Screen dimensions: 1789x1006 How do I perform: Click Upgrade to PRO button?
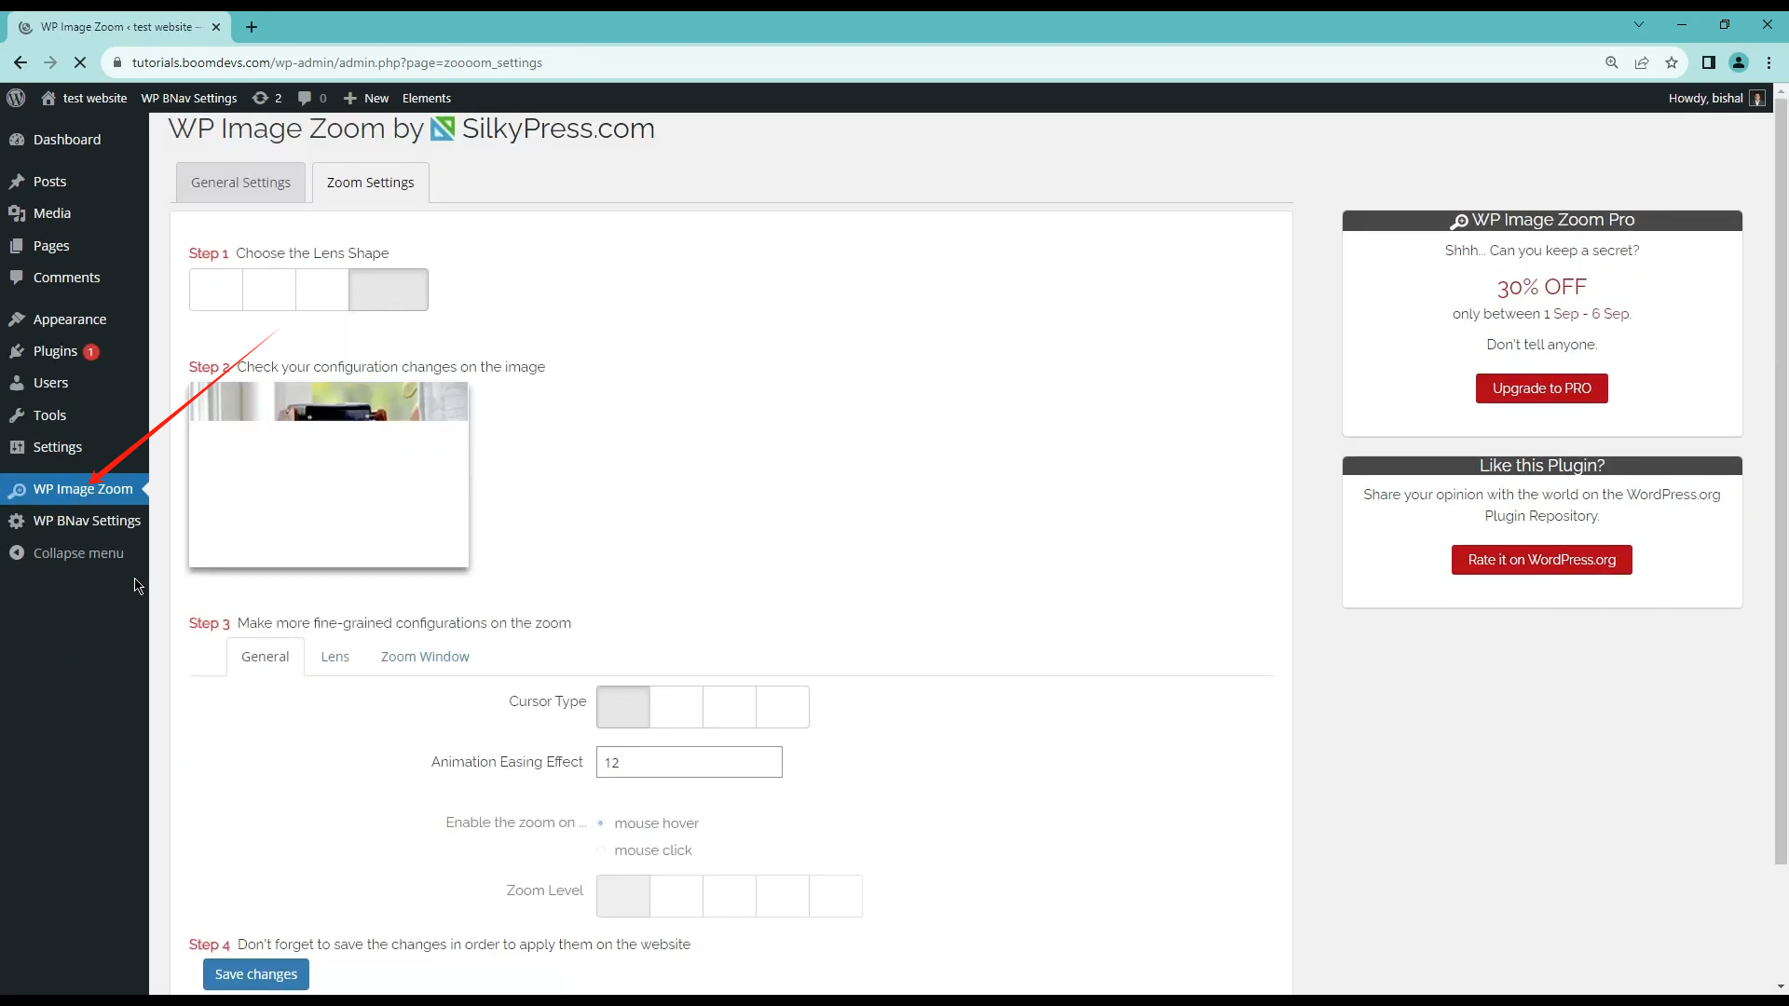pyautogui.click(x=1542, y=388)
